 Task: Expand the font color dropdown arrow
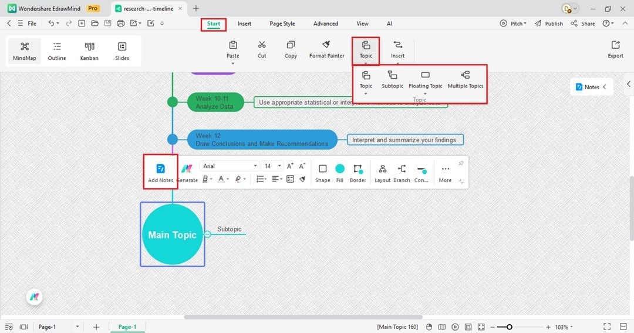point(228,179)
